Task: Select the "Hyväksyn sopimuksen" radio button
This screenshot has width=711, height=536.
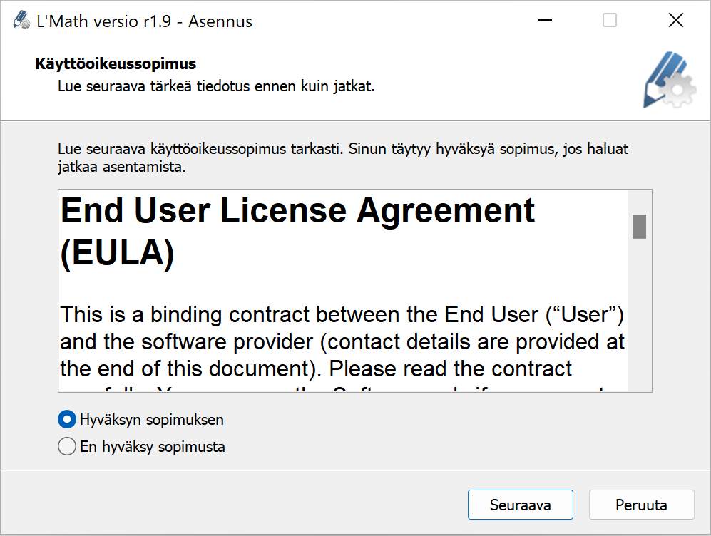Action: [66, 420]
